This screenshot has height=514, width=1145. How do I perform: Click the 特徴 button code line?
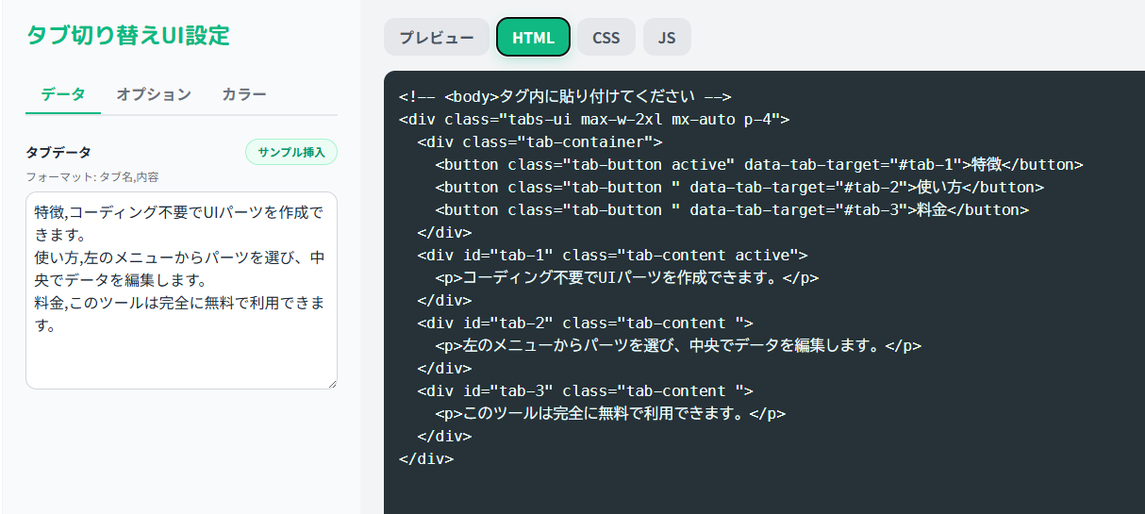758,164
